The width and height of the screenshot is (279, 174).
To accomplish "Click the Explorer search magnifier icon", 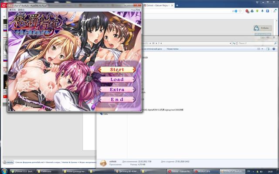I will (x=276, y=43).
